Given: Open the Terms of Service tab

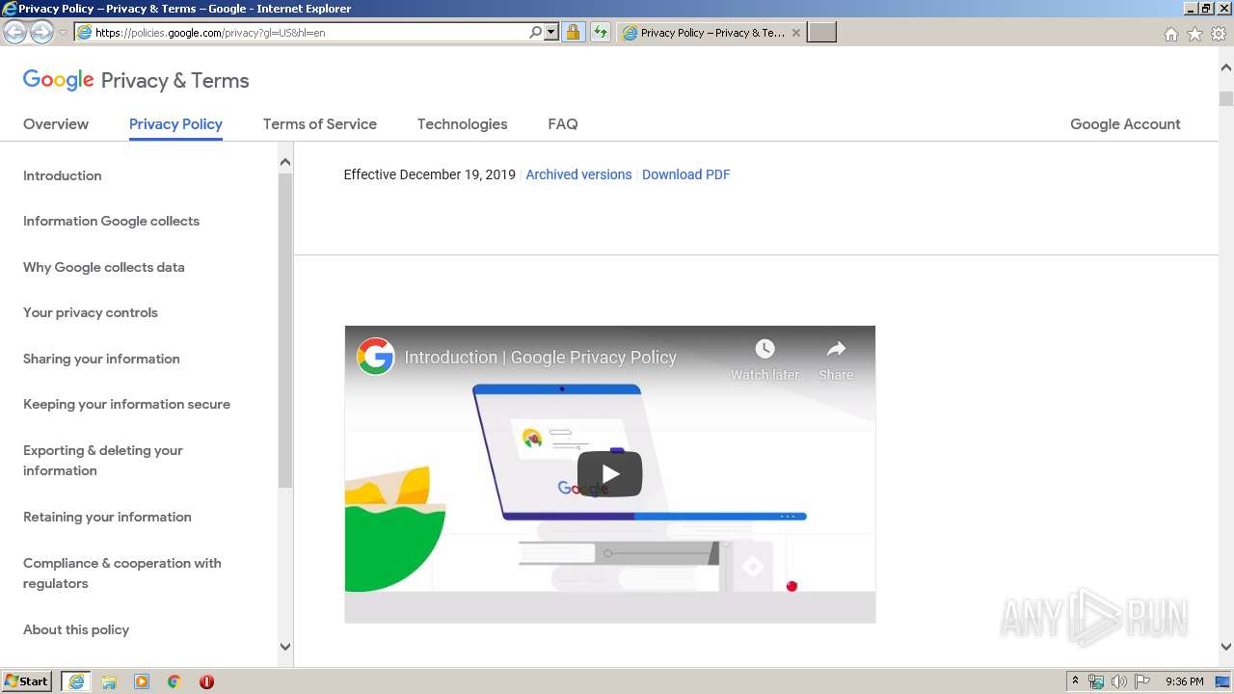Looking at the screenshot, I should click(320, 124).
